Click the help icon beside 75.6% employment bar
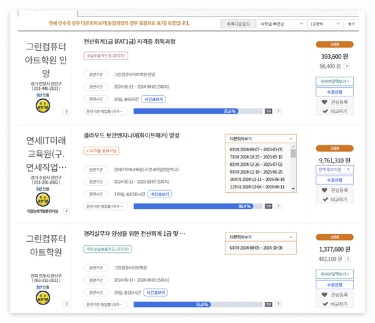Image resolution: width=375 pixels, height=323 pixels. [278, 112]
